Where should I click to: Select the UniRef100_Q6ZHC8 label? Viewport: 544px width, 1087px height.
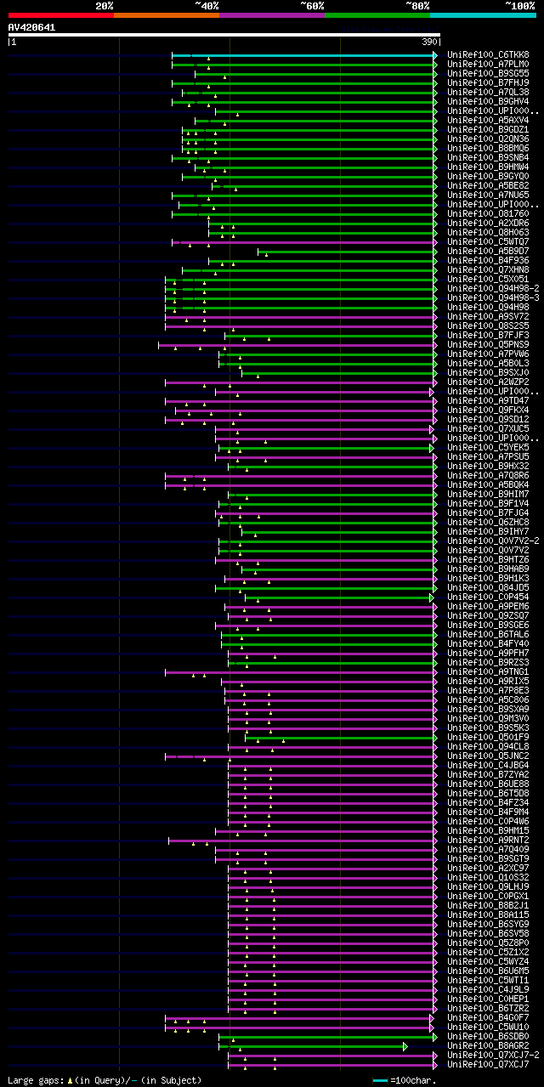(x=486, y=522)
